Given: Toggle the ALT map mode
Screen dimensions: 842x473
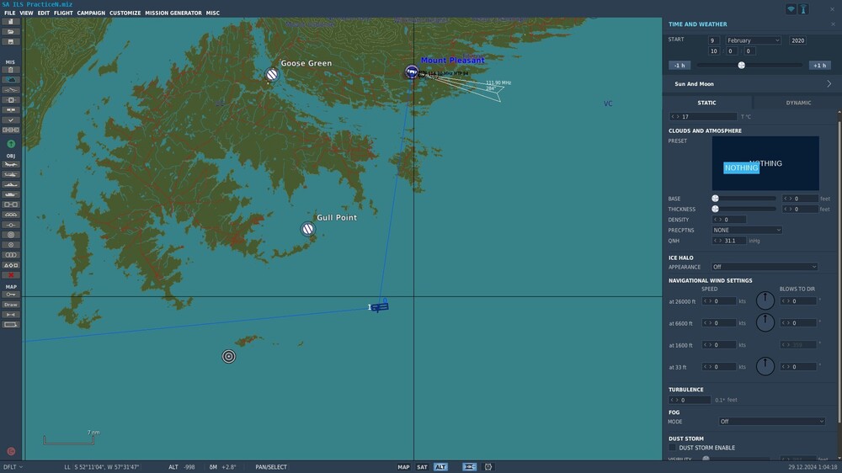Looking at the screenshot, I should [x=440, y=467].
